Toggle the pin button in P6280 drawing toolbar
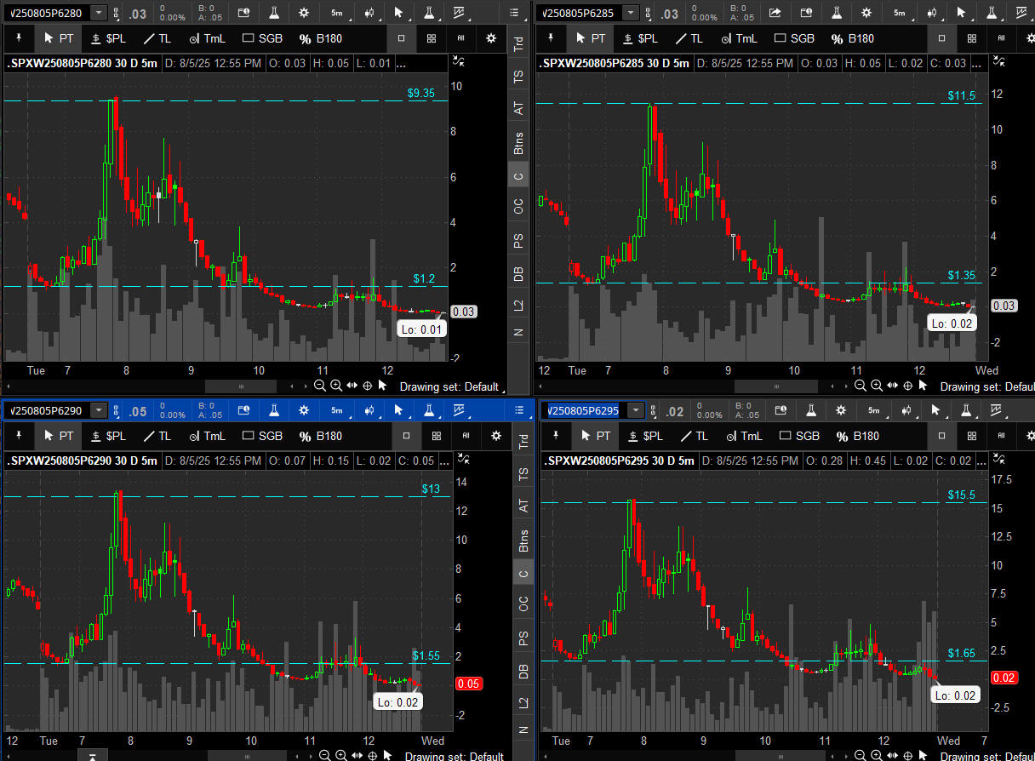1035x761 pixels. pyautogui.click(x=19, y=38)
